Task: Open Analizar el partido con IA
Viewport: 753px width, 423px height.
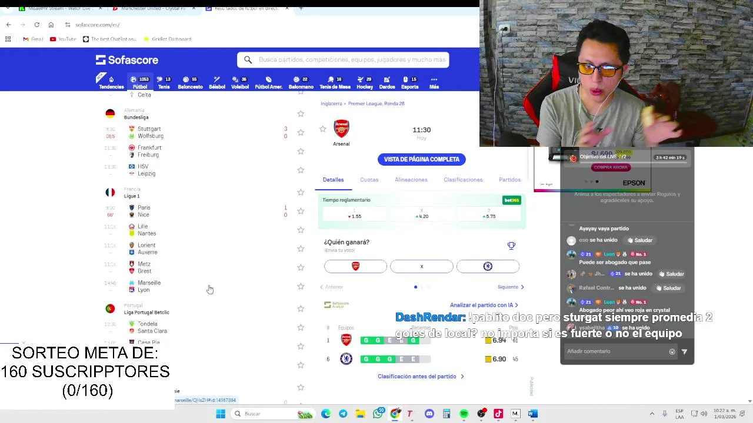Action: click(484, 305)
